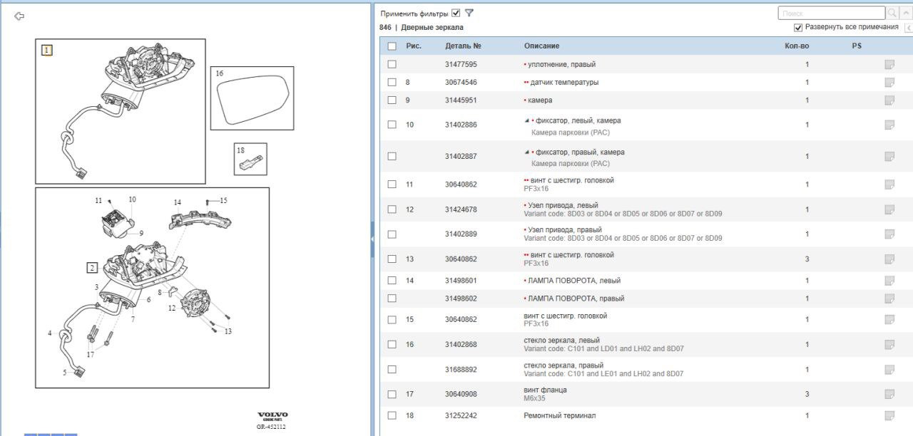Disable the Применить фильтры checkbox
The width and height of the screenshot is (913, 436).
point(456,13)
